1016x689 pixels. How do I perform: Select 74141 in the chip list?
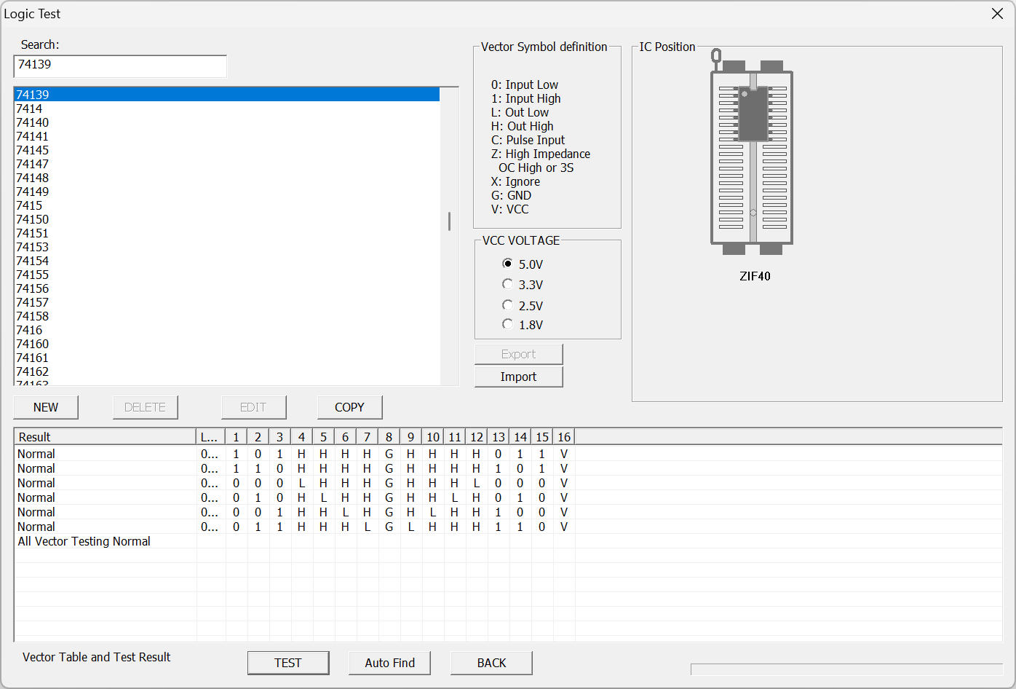227,136
